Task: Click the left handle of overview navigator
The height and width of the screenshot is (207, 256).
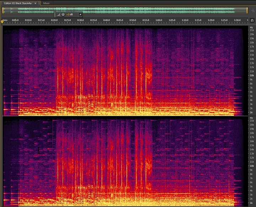Action: (x=3, y=10)
